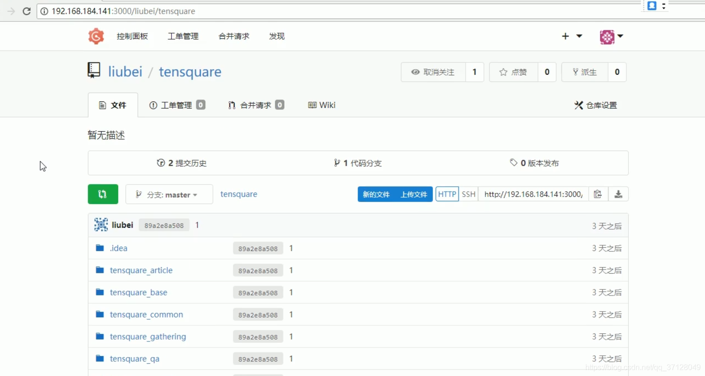This screenshot has width=705, height=376.
Task: Open 工单管理 in the top navigation
Action: tap(183, 36)
